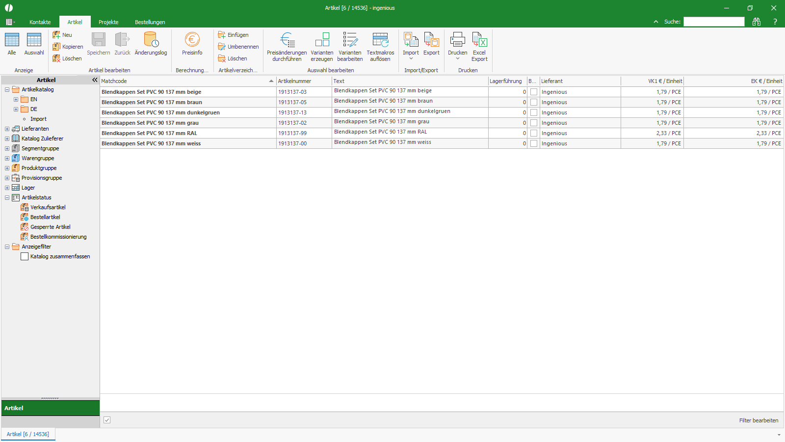Expand the Lieferanten tree node
Screen dimensions: 785x442
[7, 129]
